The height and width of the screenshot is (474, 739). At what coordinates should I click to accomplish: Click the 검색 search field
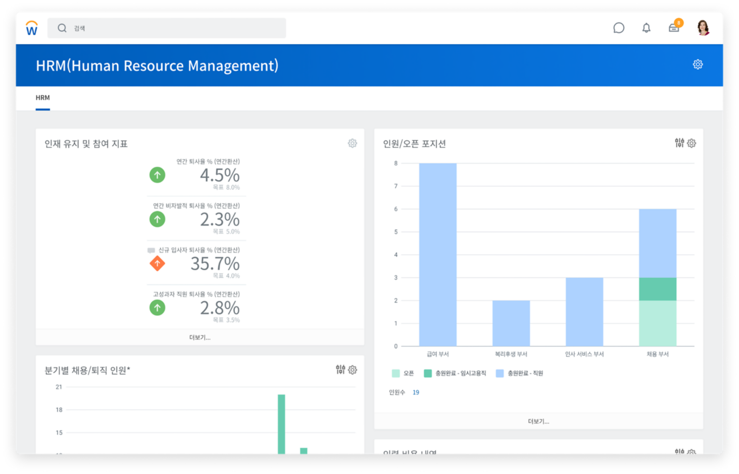(167, 28)
